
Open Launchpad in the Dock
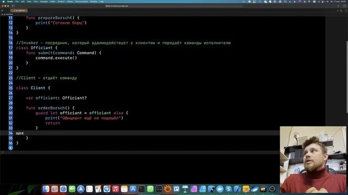pyautogui.click(x=54, y=189)
